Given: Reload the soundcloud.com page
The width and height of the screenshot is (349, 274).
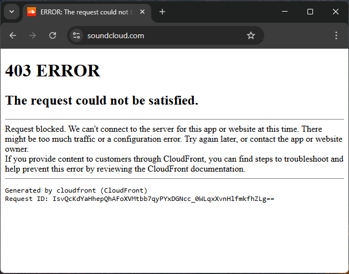Looking at the screenshot, I should 53,35.
